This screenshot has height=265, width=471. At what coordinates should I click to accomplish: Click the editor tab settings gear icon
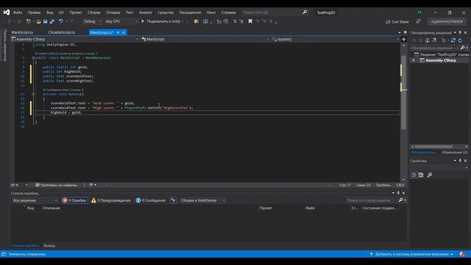click(x=405, y=32)
